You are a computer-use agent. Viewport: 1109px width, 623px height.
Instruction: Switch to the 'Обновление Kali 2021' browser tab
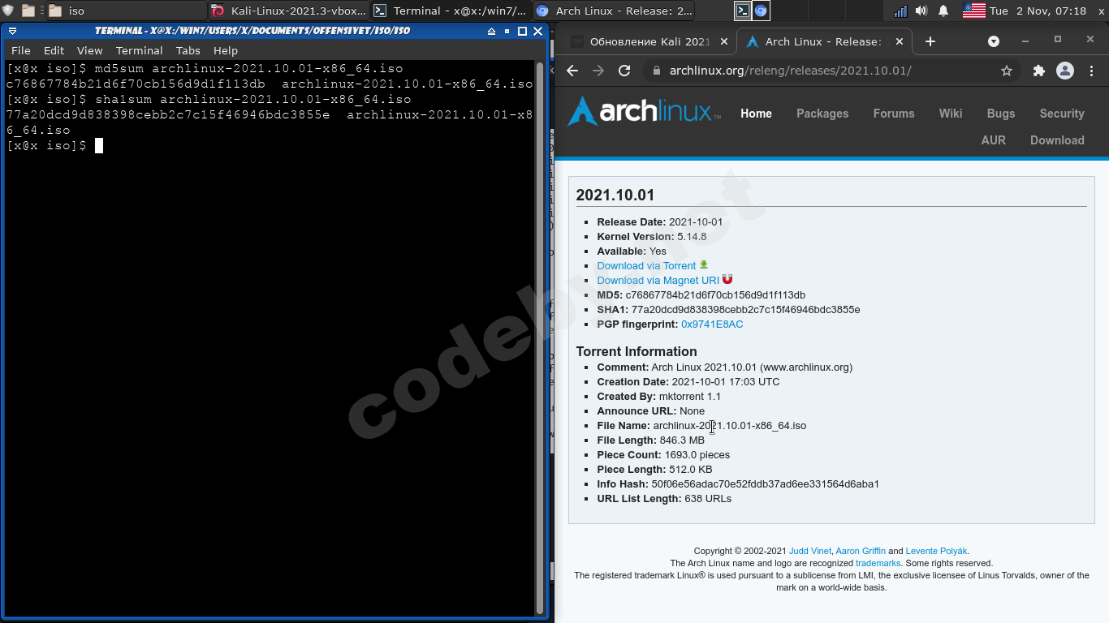pos(649,41)
